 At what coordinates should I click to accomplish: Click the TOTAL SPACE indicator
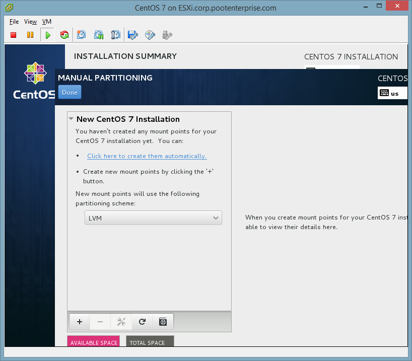(150, 341)
